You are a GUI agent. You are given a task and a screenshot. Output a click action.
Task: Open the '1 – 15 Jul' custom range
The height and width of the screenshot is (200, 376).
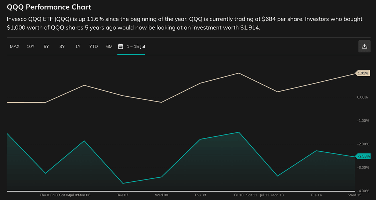136,47
